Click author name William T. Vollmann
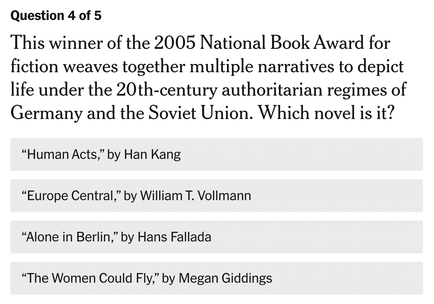This screenshot has height=304, width=434. pos(195,196)
